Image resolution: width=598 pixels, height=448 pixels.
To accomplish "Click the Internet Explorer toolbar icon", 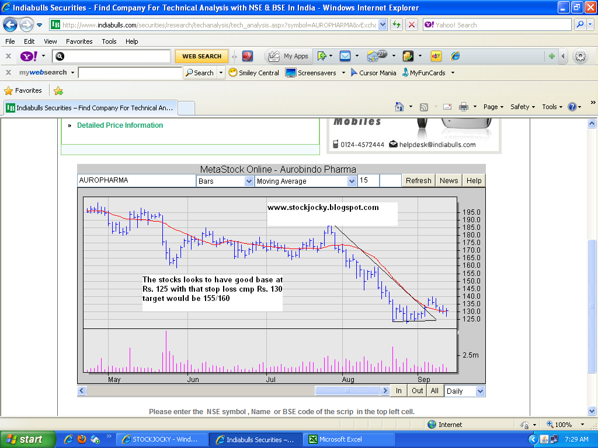I will (x=456, y=57).
